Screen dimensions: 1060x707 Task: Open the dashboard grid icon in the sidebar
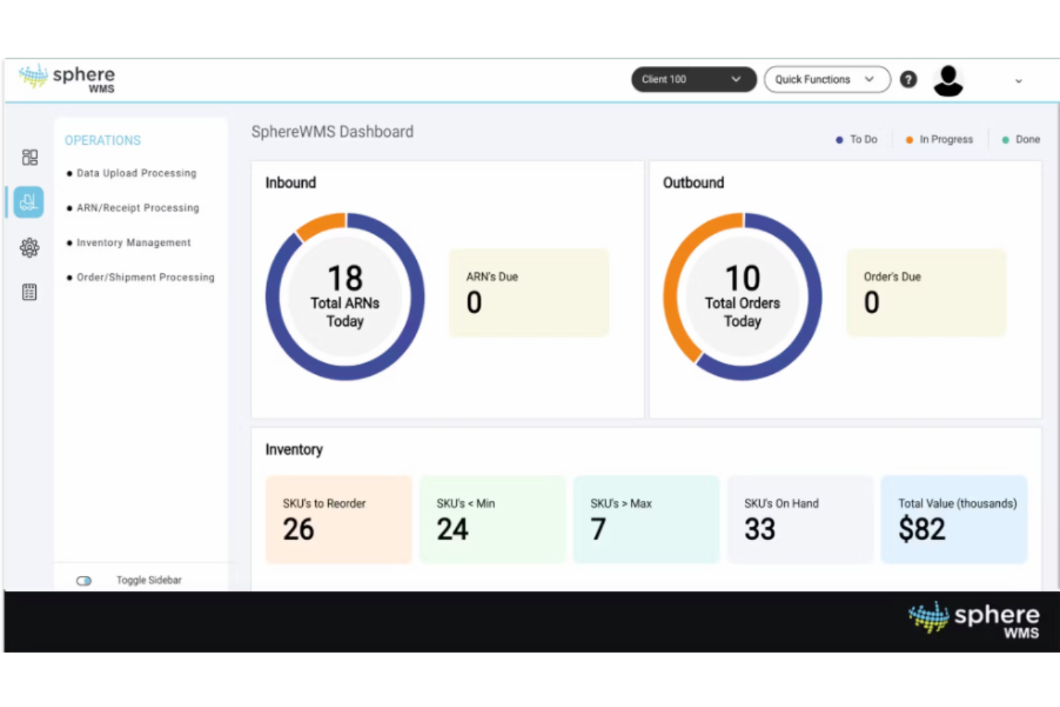29,157
